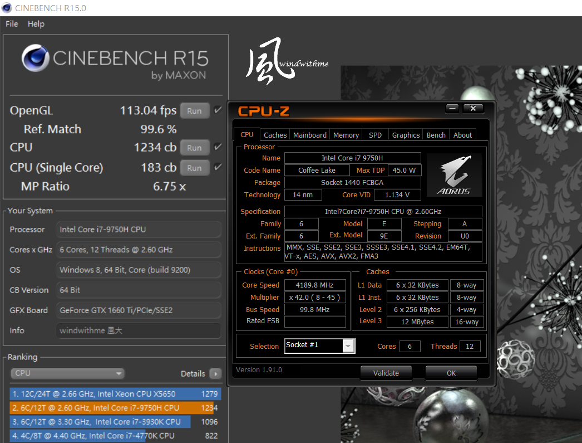Open the CPU ranking dropdown
This screenshot has height=443, width=582.
67,373
